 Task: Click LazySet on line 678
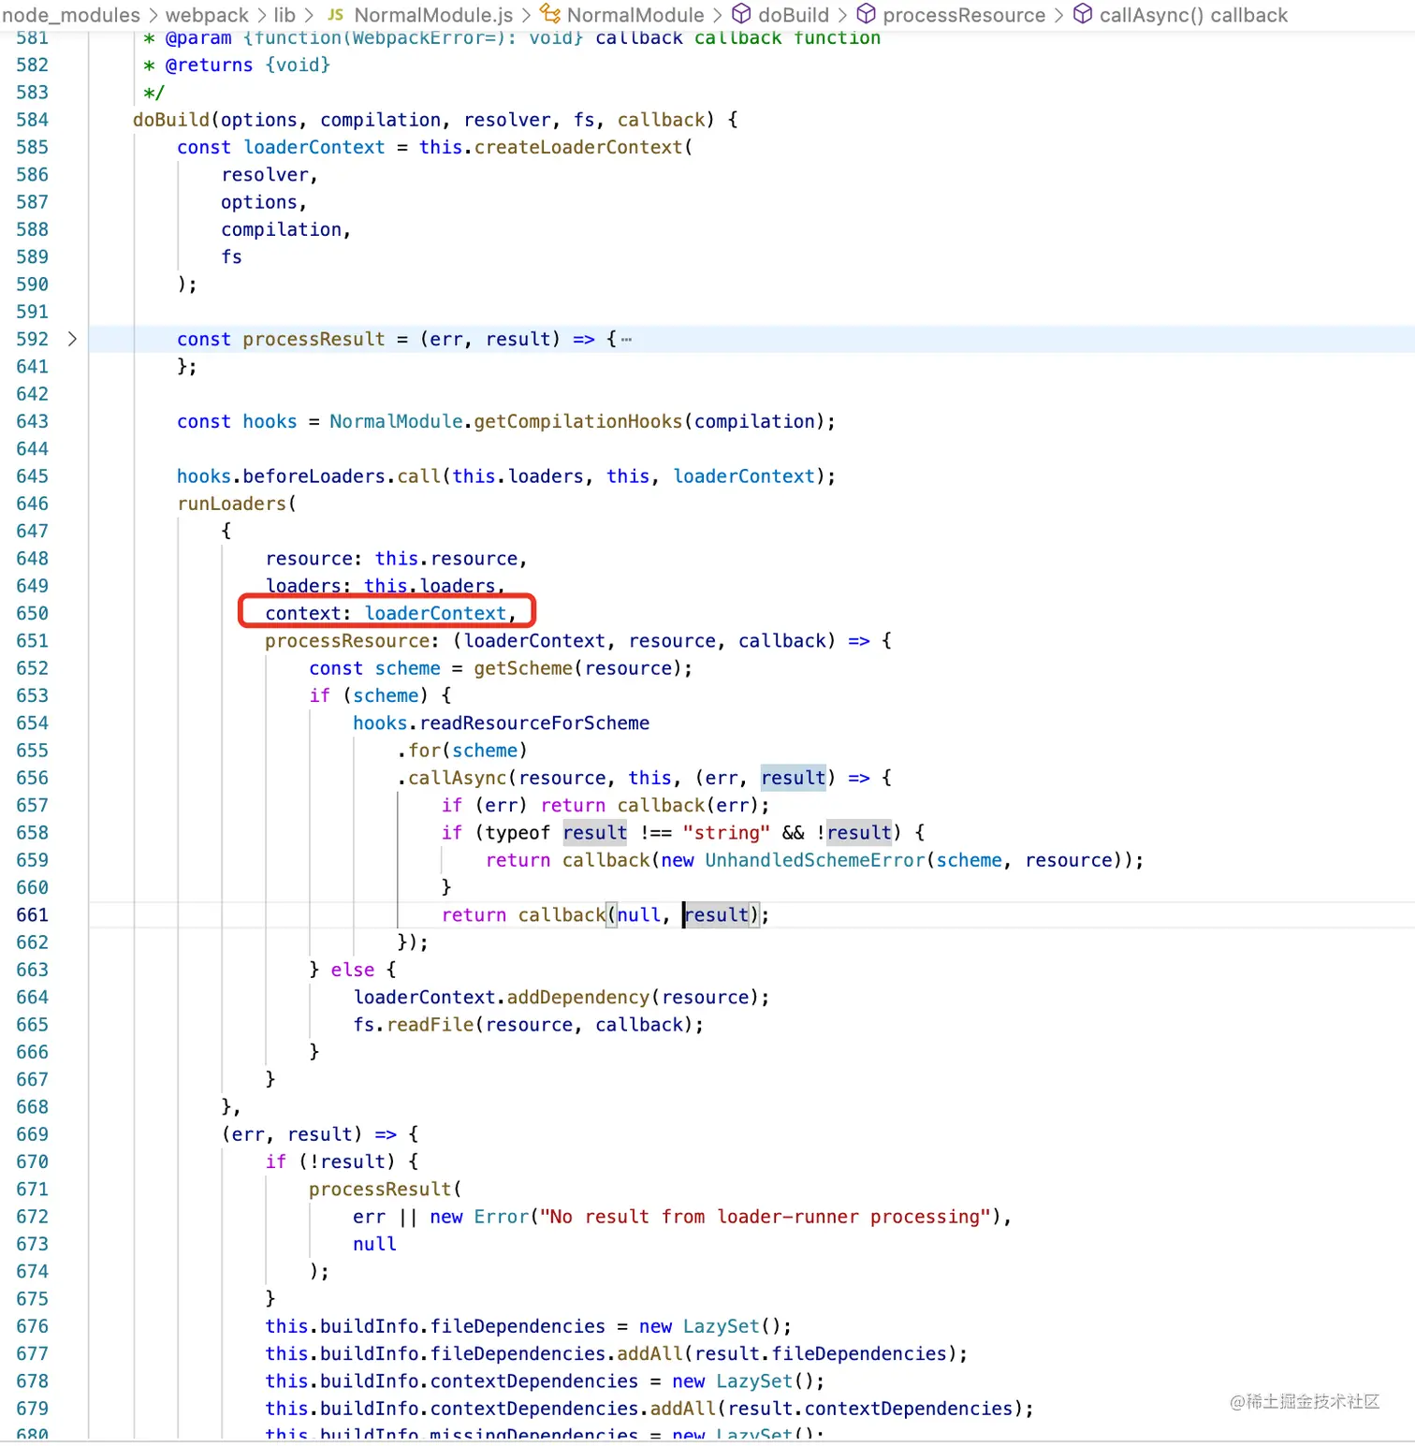pyautogui.click(x=754, y=1381)
